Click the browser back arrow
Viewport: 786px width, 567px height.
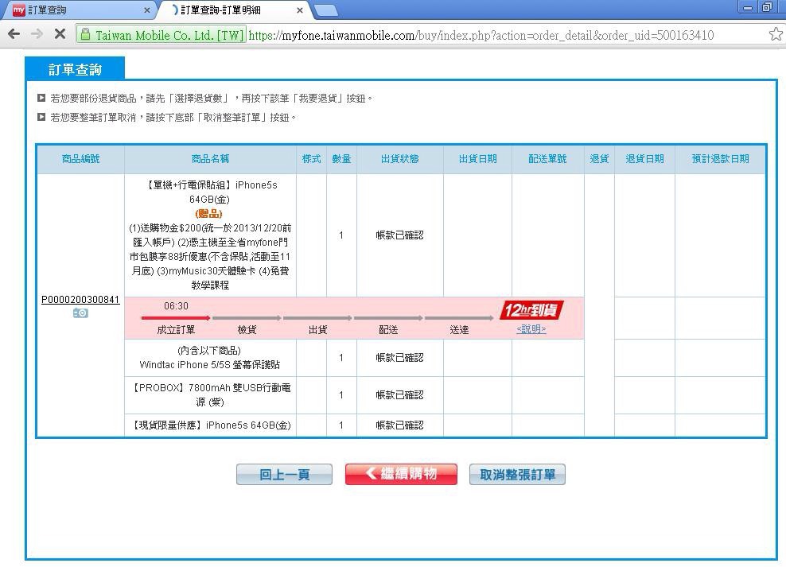14,34
